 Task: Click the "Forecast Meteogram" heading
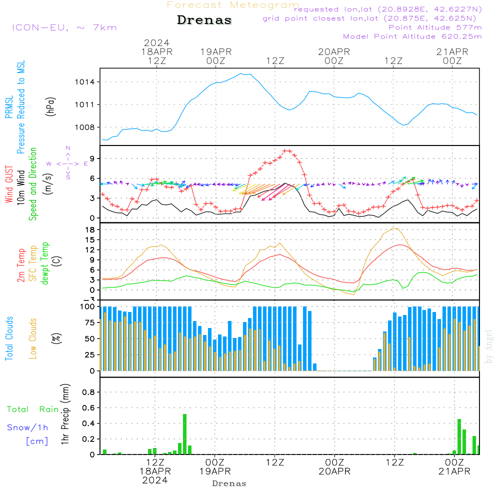233,5
